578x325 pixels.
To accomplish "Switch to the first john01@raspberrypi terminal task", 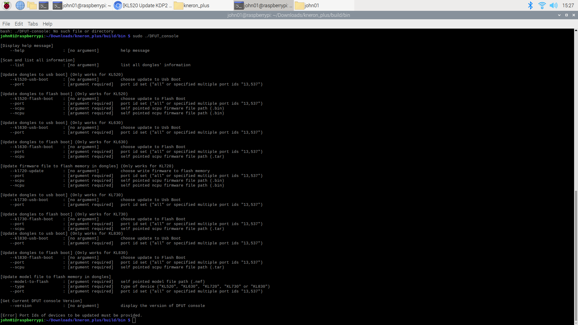I will point(82,5).
